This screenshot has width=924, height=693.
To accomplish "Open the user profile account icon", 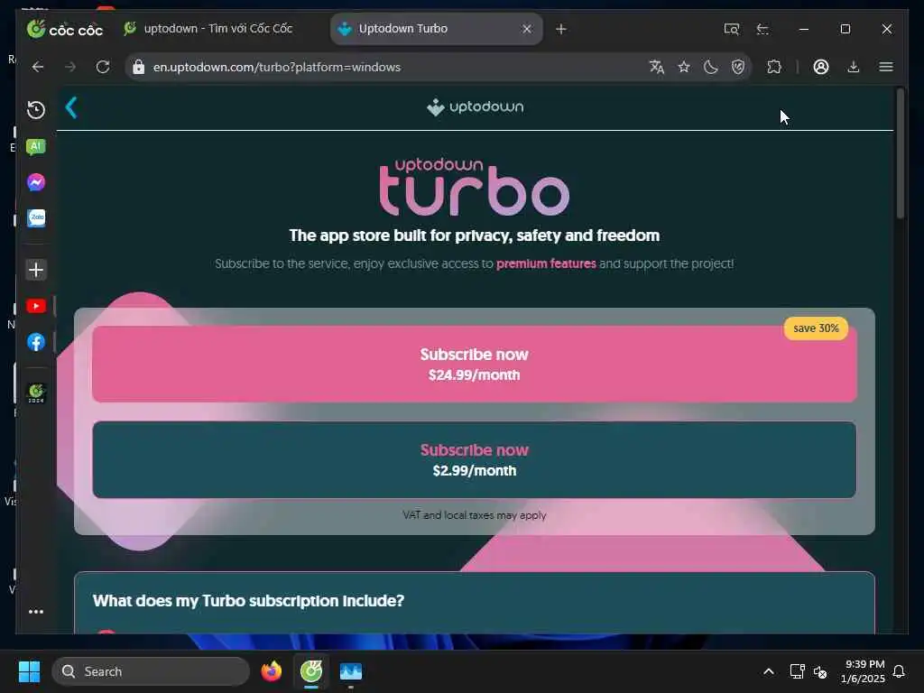I will (821, 67).
